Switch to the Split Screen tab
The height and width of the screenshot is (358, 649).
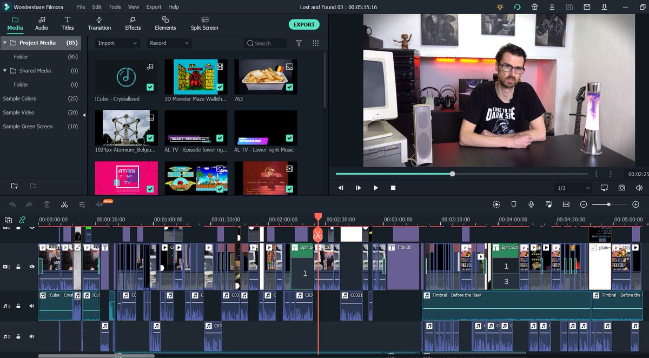click(x=204, y=24)
